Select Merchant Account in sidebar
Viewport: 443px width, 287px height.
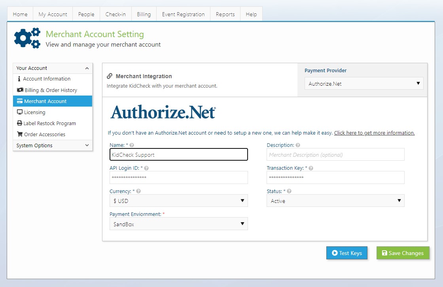53,101
